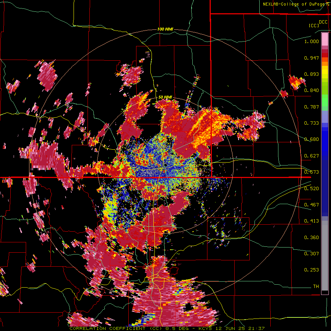Image resolution: width=331 pixels, height=331 pixels.
Task: Click the 12 JUN 25 21:37 timestamp
Action: 240,328
